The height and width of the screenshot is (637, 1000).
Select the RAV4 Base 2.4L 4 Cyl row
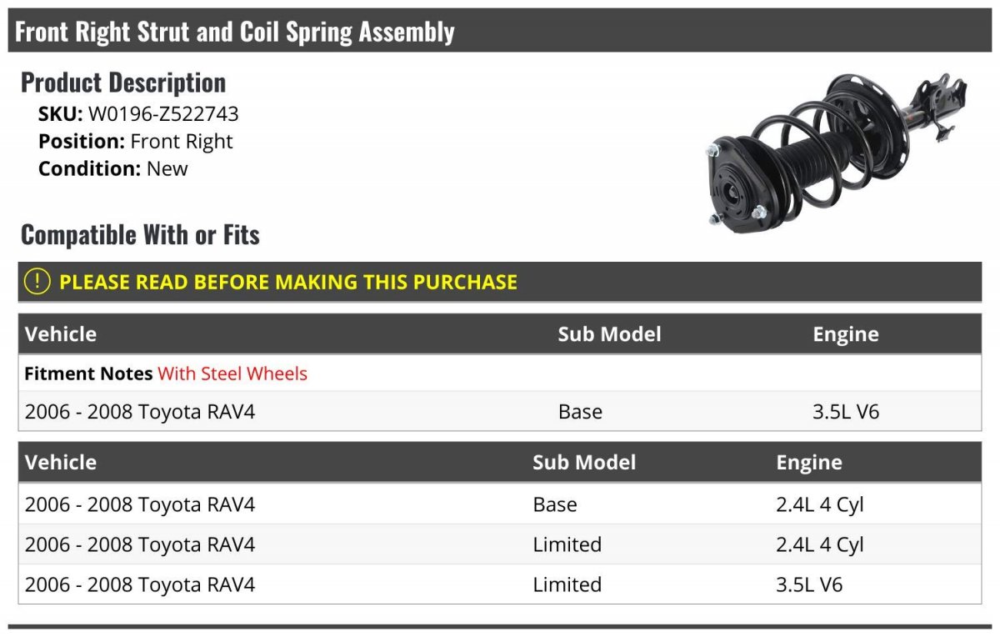click(x=500, y=504)
